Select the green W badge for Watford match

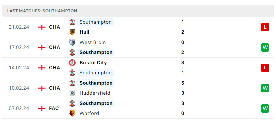pyautogui.click(x=265, y=109)
